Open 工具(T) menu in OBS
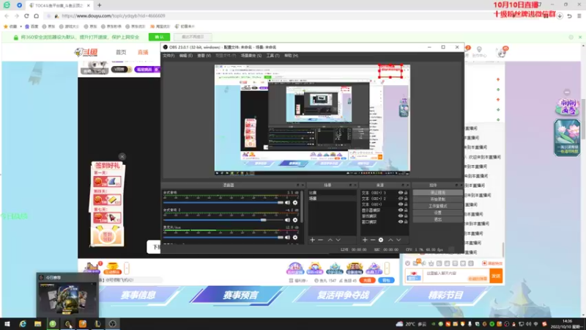Image resolution: width=586 pixels, height=330 pixels. pyautogui.click(x=272, y=56)
